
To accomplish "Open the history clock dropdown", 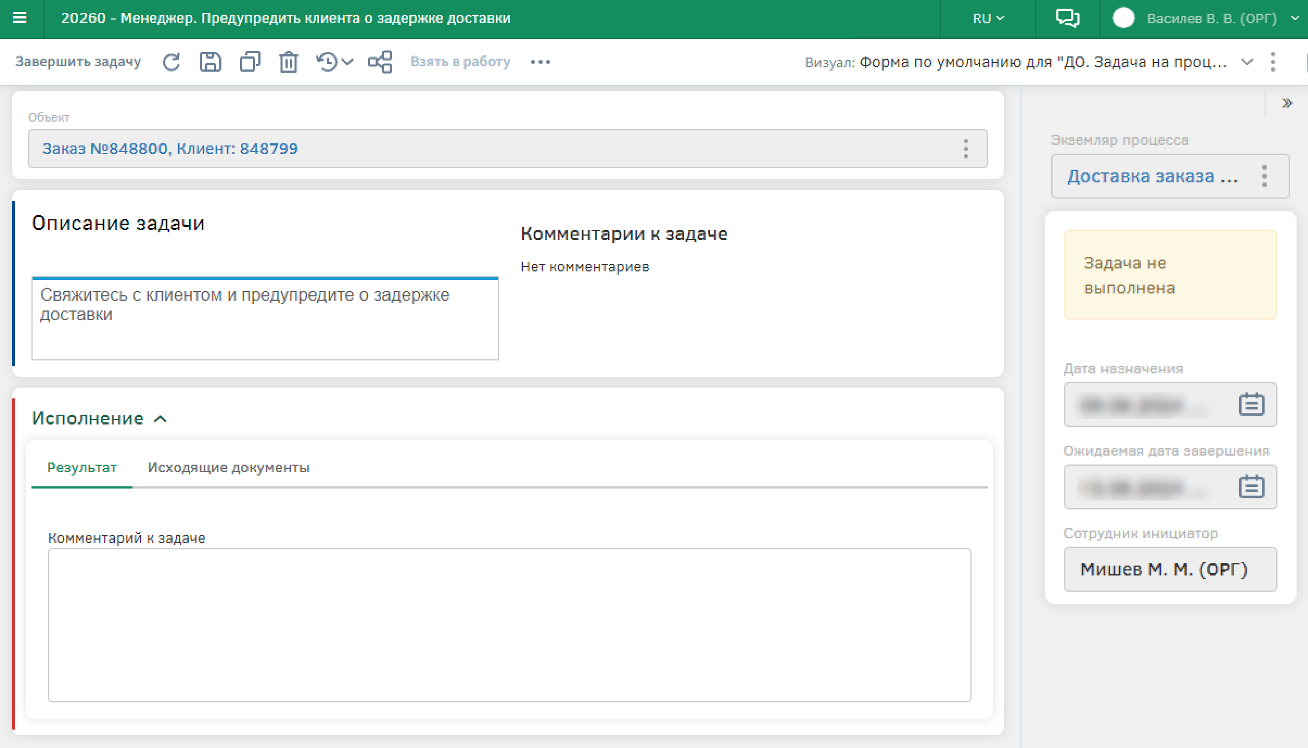I will (x=334, y=62).
